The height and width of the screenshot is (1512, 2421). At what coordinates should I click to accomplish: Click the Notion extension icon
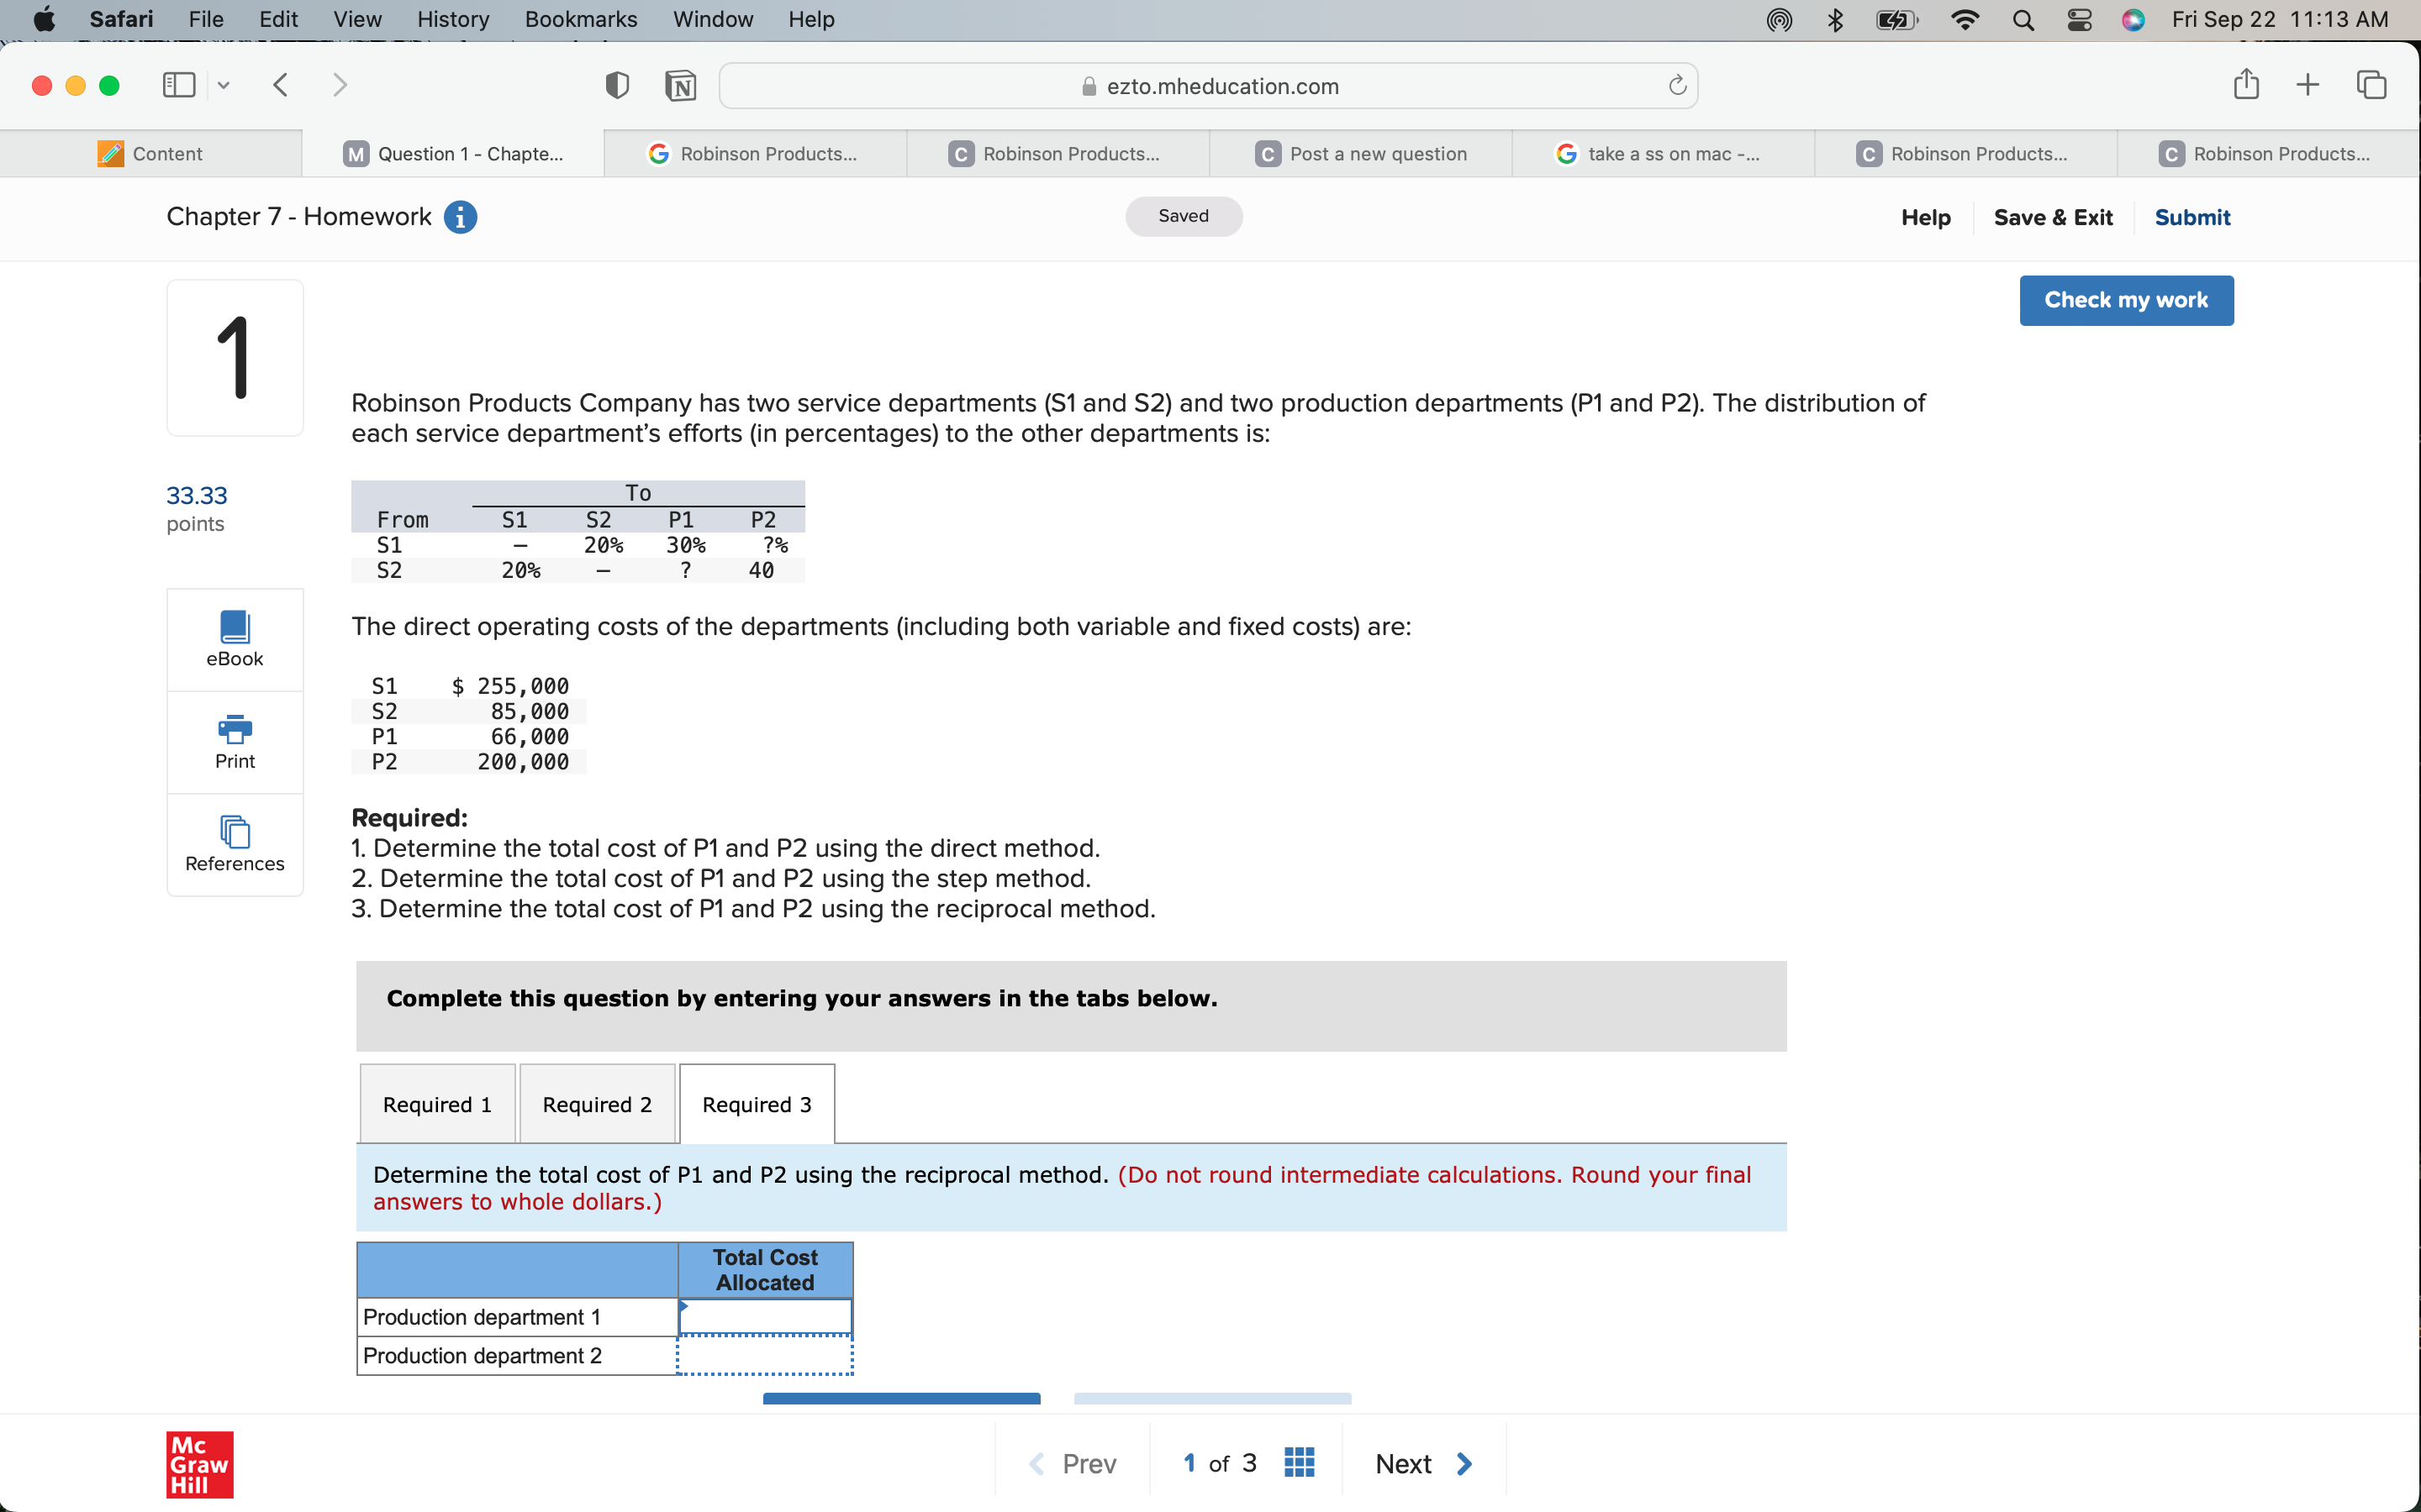click(x=680, y=86)
